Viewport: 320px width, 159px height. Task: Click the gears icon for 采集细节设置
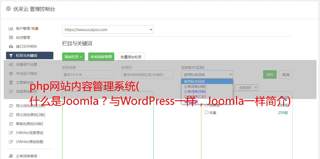pos(11,64)
